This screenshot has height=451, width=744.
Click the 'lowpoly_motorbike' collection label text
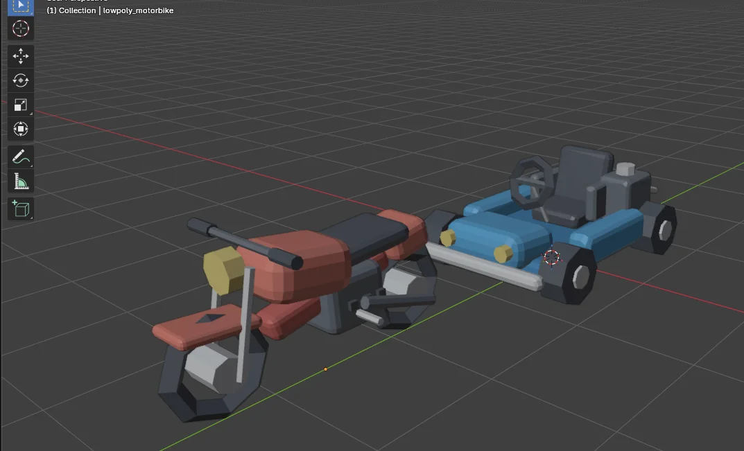(138, 10)
